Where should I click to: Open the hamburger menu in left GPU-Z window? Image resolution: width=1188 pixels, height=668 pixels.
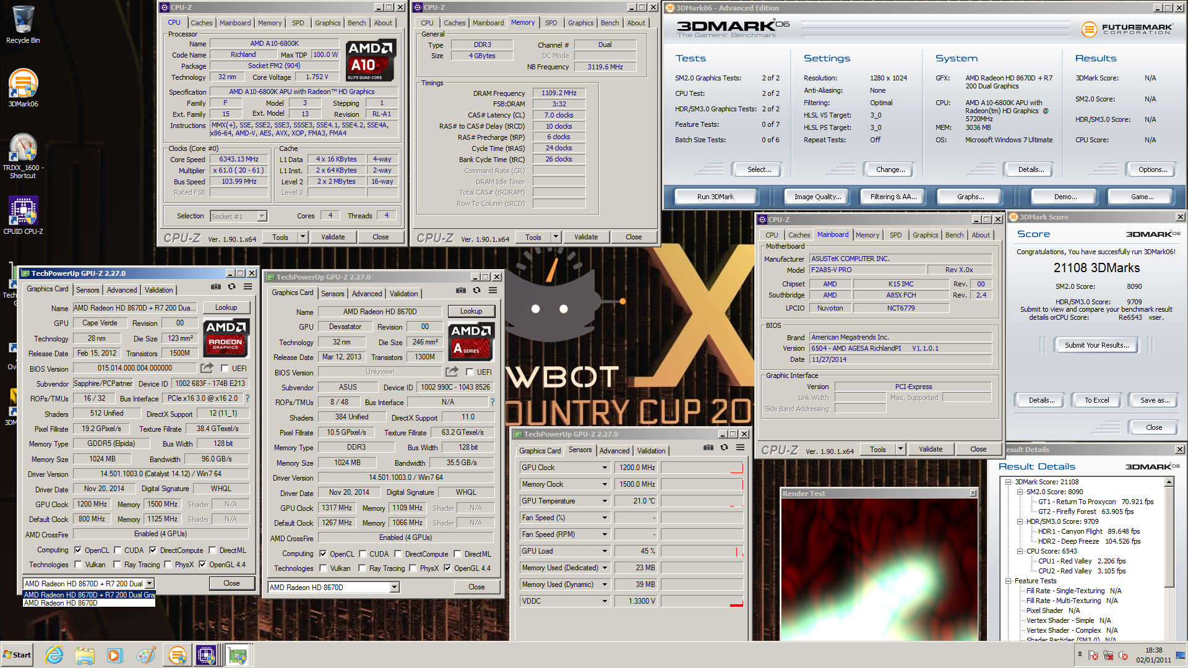click(247, 287)
